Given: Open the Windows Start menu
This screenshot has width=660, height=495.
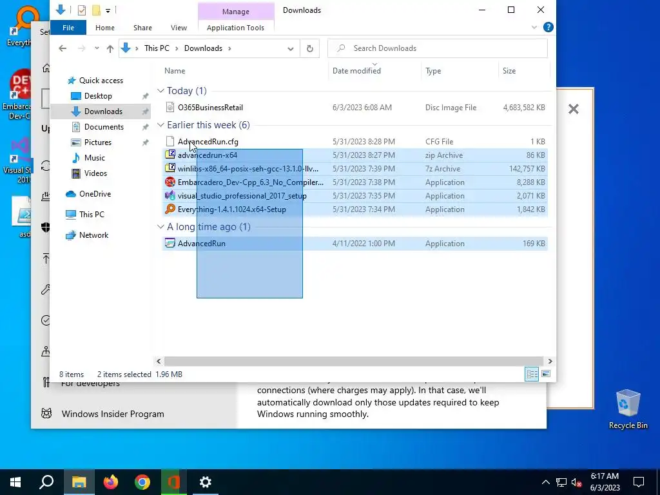Looking at the screenshot, I should click(x=15, y=482).
